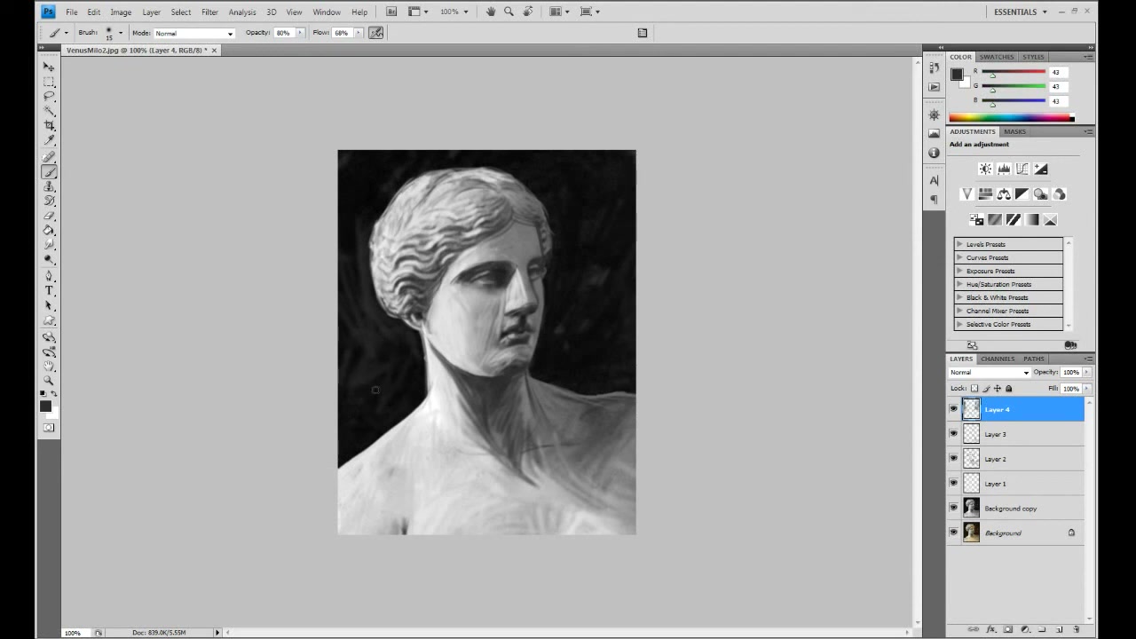Select the Paint Bucket tool
Viewport: 1136px width, 639px height.
(49, 230)
